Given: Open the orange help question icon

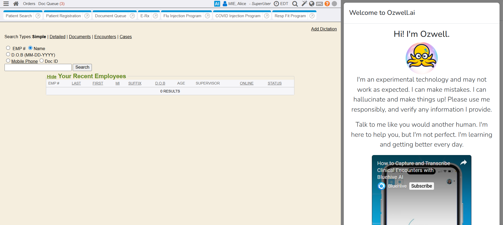Looking at the screenshot, I should pos(327,4).
